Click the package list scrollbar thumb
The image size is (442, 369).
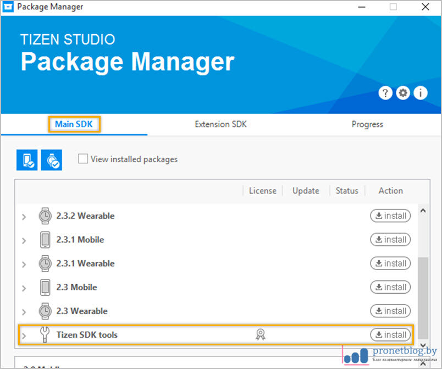click(x=423, y=298)
